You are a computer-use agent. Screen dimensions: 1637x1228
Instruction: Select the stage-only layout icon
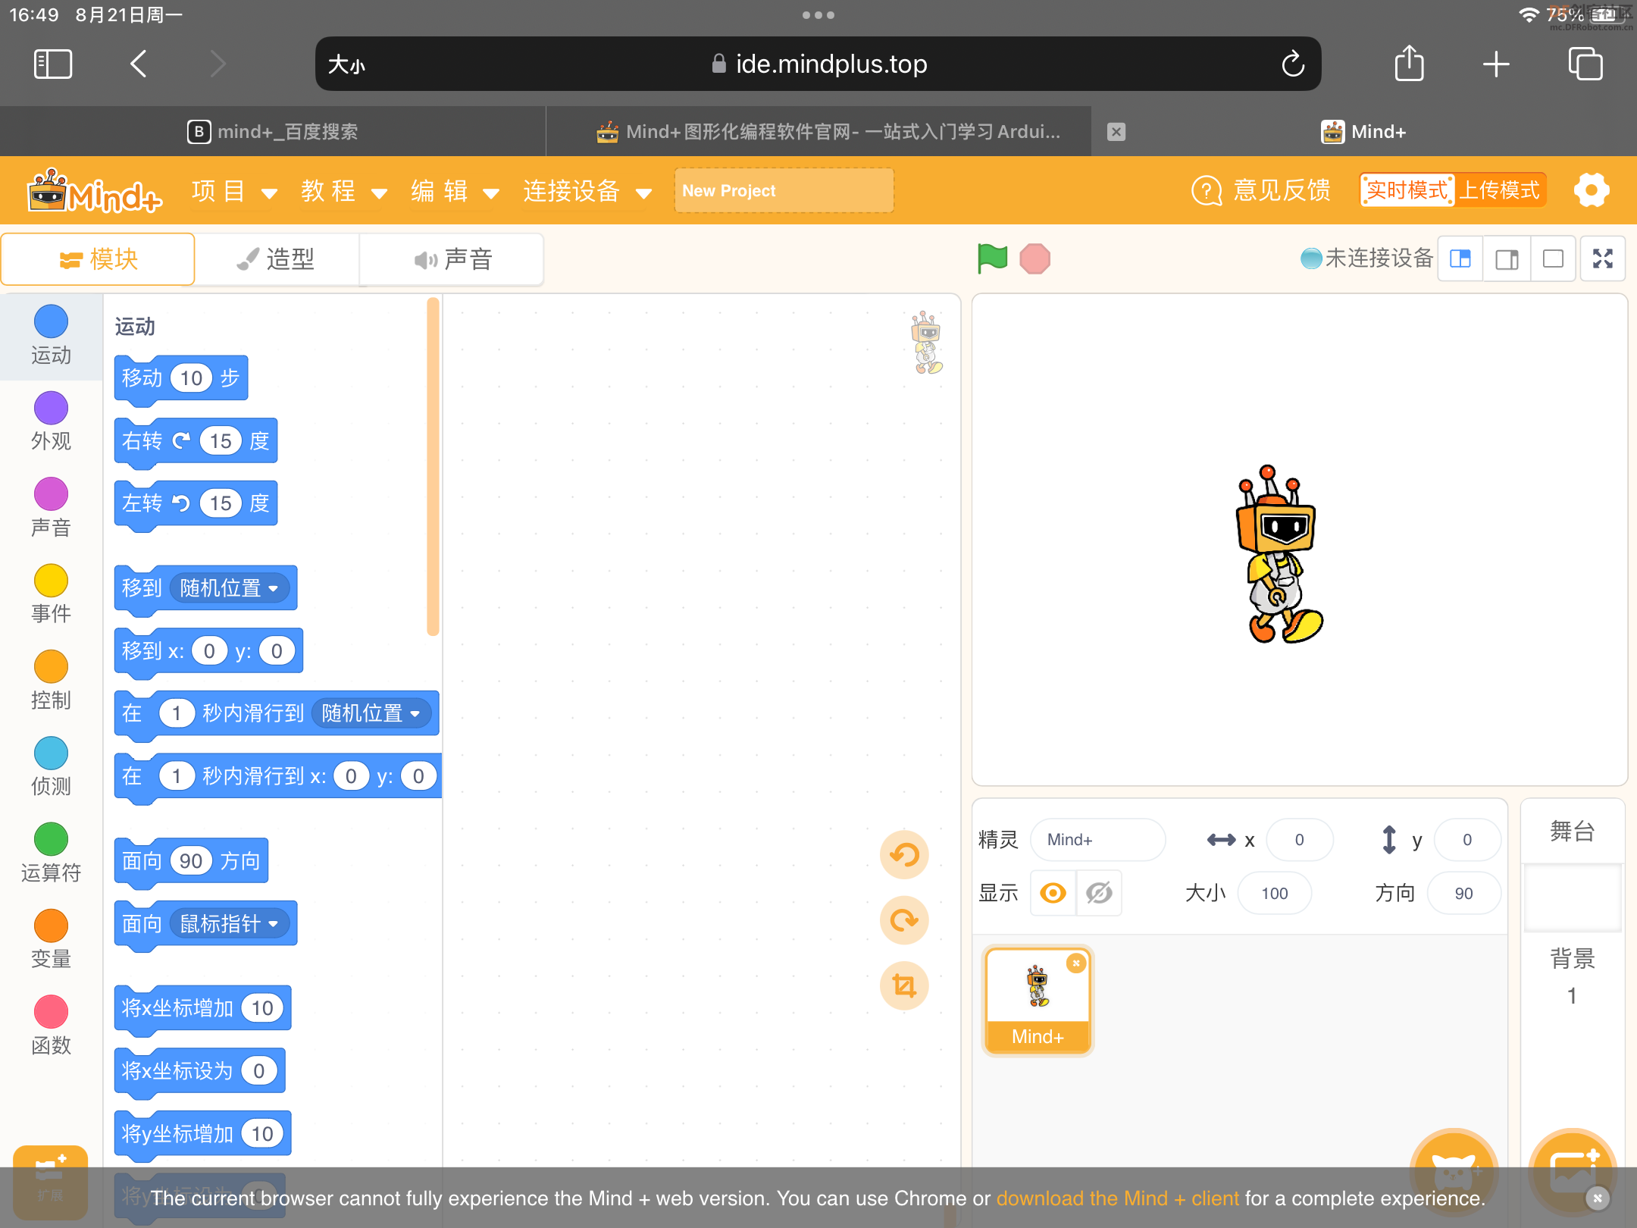(x=1553, y=258)
